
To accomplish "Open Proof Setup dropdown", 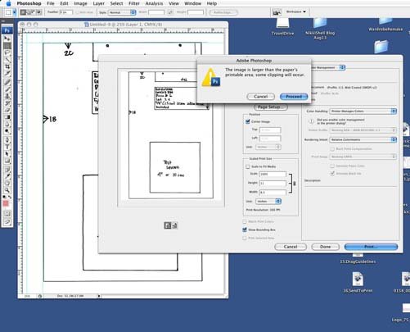I will tap(363, 157).
